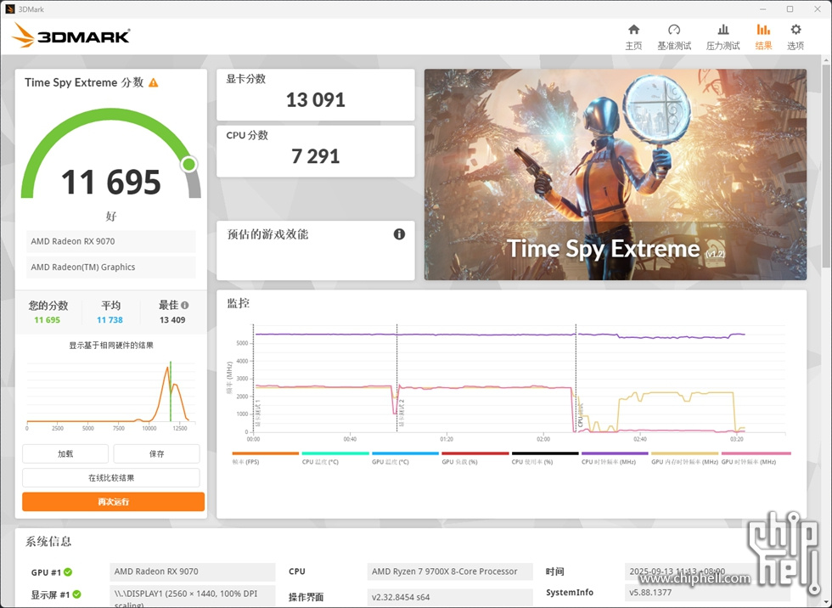This screenshot has height=608, width=832.
Task: Go to the 主页 home page
Action: point(633,37)
